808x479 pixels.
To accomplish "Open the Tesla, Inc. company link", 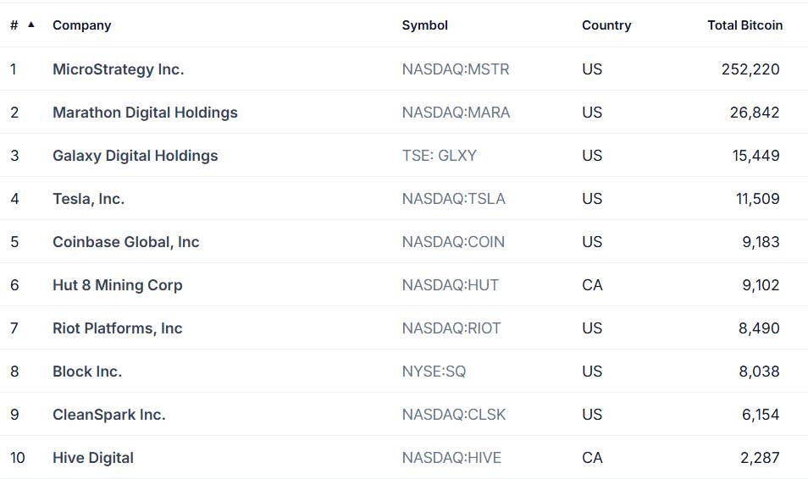I will click(x=89, y=199).
